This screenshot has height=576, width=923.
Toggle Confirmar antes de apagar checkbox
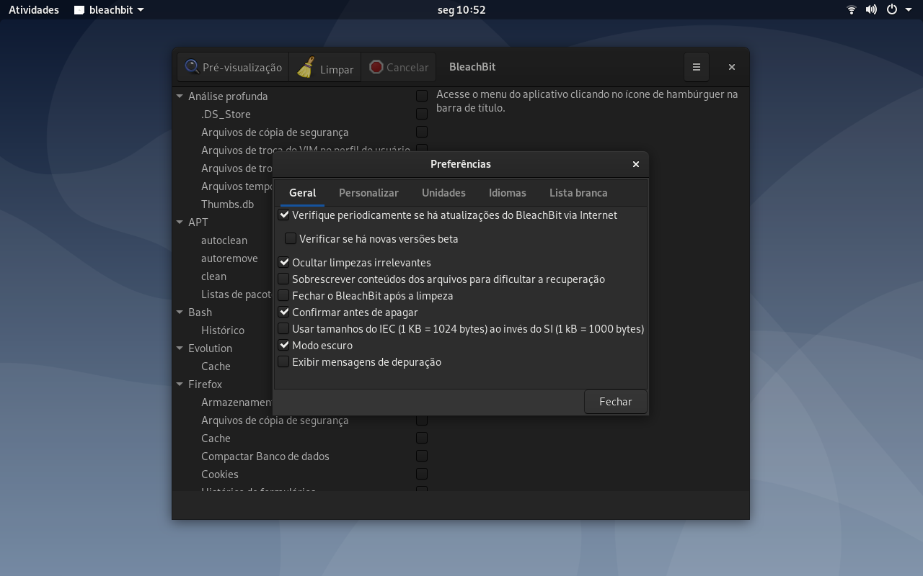(283, 312)
